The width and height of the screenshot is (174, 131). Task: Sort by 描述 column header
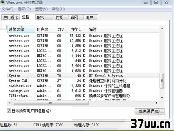[x=124, y=29]
